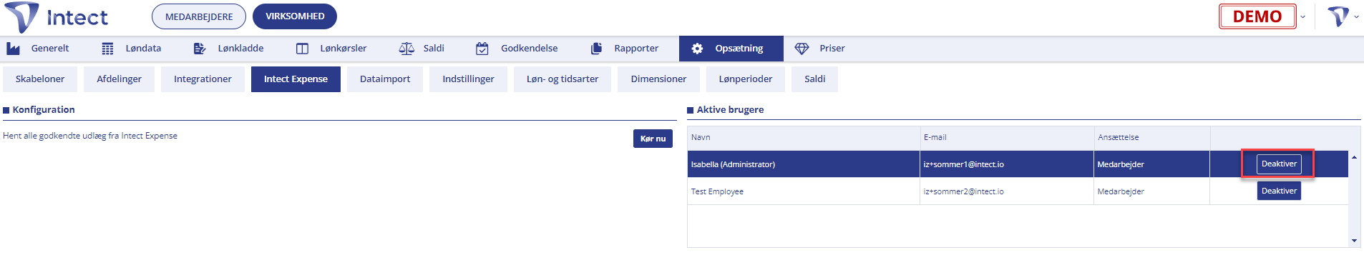Expand dropdown next to DEMO badge
The width and height of the screenshot is (1364, 260).
tap(1302, 17)
